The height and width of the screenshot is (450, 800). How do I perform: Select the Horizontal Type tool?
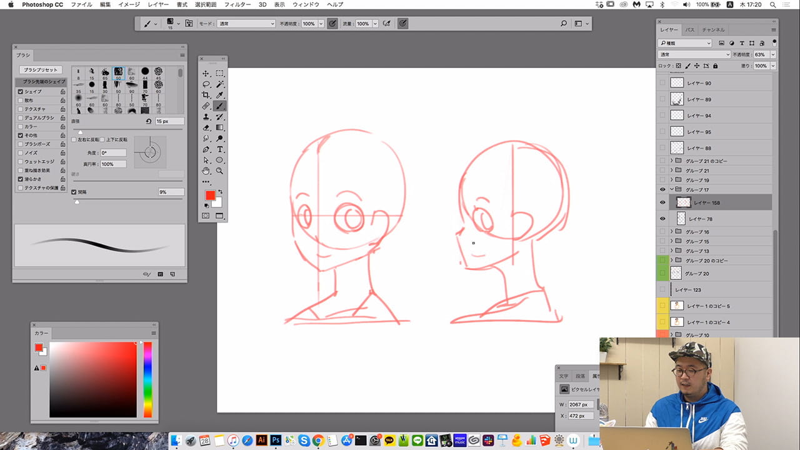220,149
